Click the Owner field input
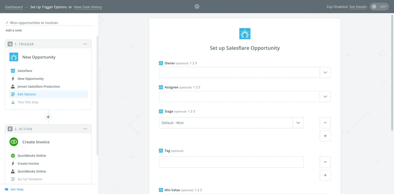 pyautogui.click(x=239, y=72)
